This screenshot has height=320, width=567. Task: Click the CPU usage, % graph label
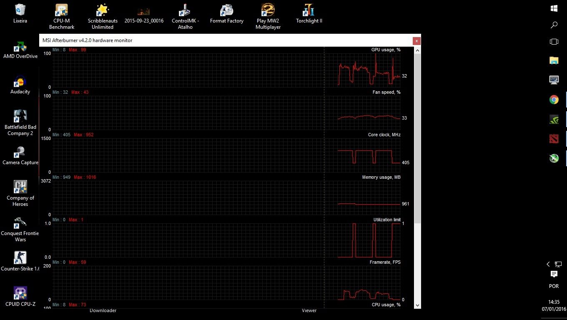(386, 305)
